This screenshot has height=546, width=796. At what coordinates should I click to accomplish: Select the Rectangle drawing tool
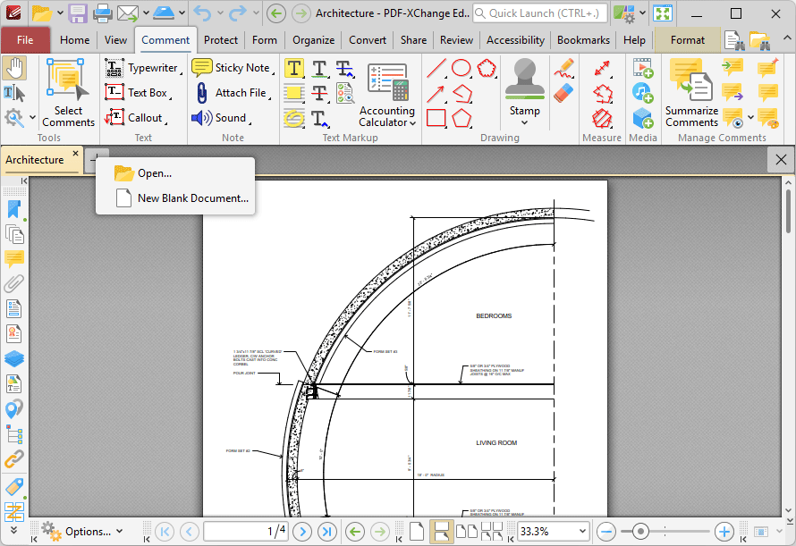tap(436, 118)
